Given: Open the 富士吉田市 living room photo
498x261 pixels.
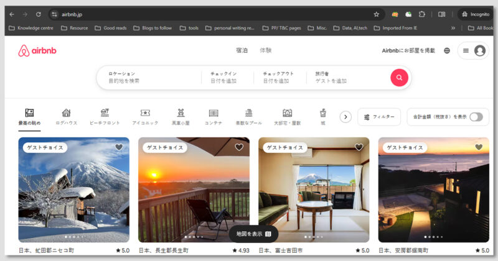Looking at the screenshot, I should [314, 190].
